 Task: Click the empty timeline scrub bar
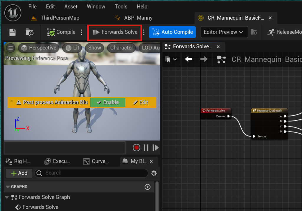(65, 148)
